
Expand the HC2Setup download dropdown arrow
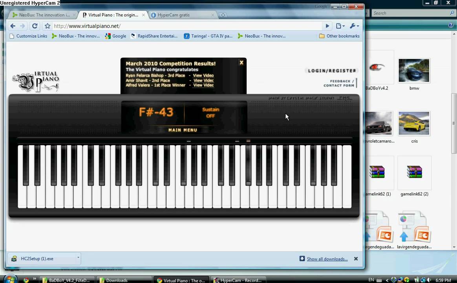pyautogui.click(x=78, y=257)
